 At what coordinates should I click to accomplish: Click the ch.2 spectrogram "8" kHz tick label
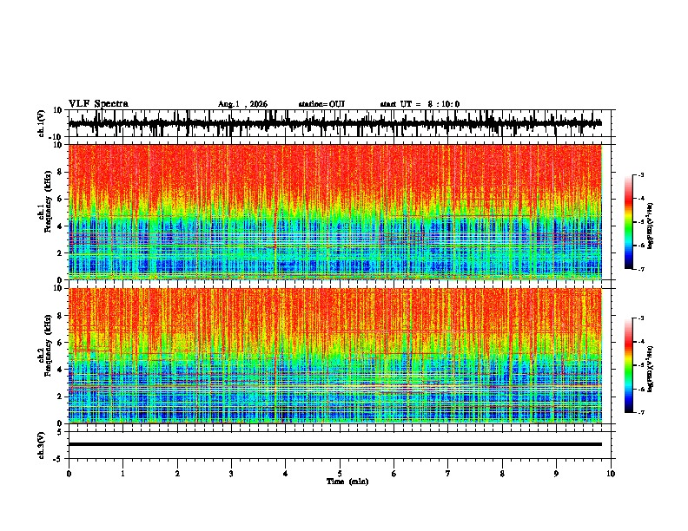60,316
